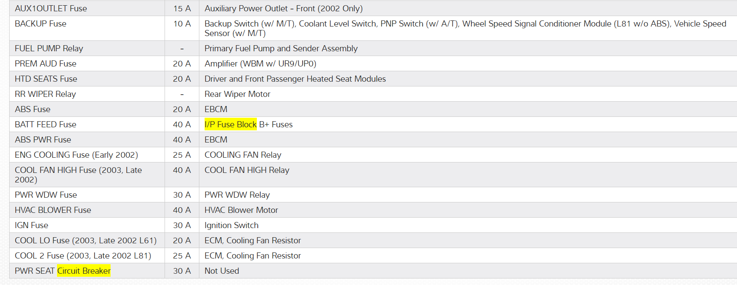The width and height of the screenshot is (737, 285).
Task: Click the BACKUP Fuse name cell
Action: pyautogui.click(x=40, y=24)
